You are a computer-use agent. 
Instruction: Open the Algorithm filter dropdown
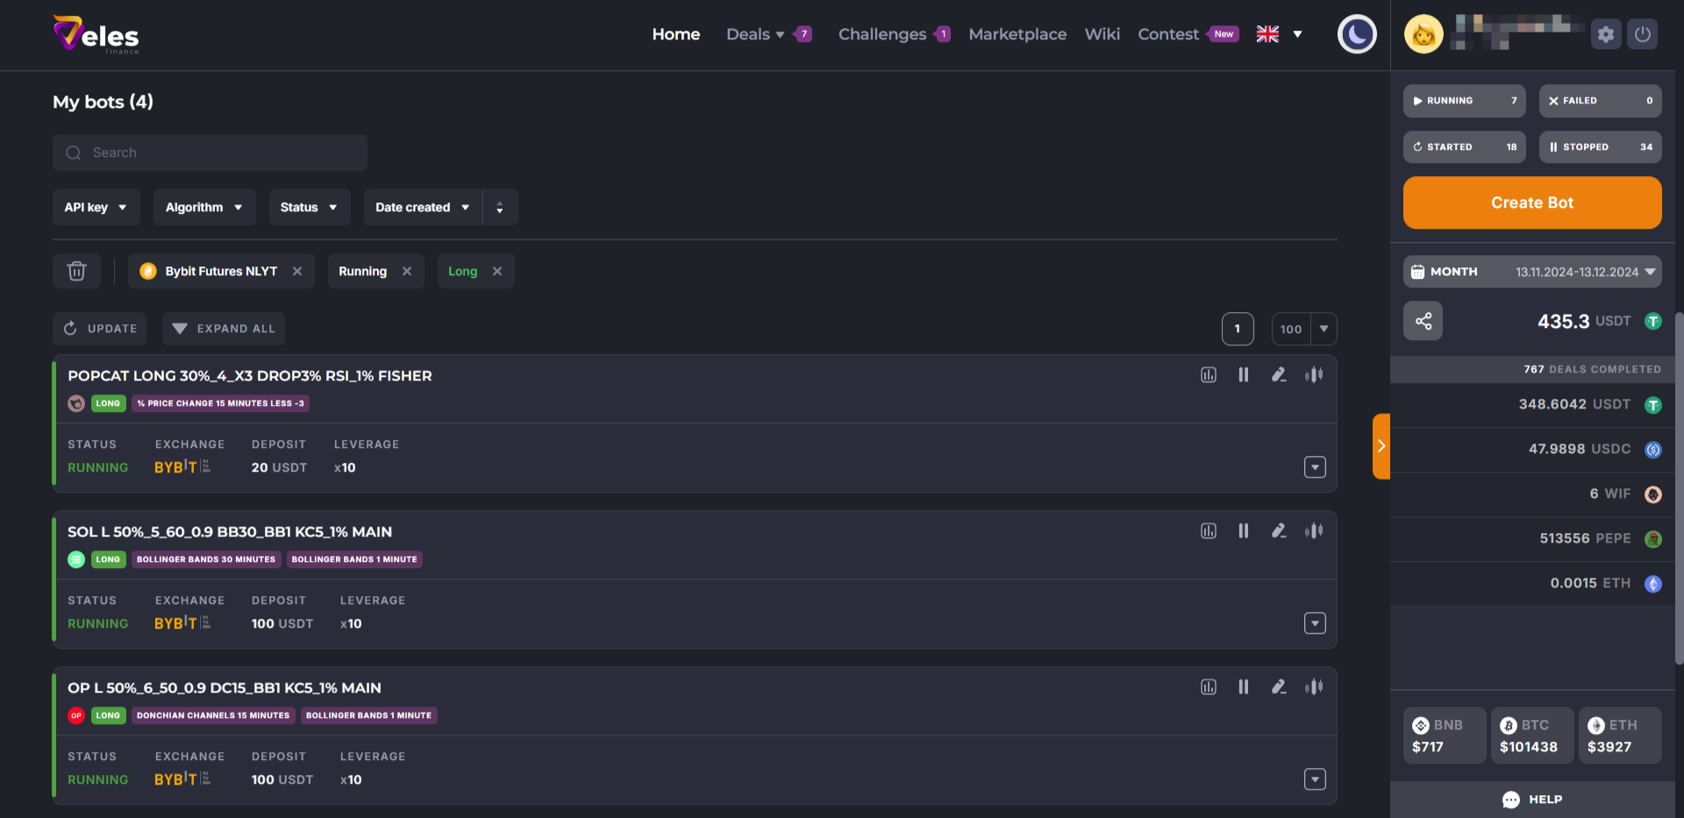coord(203,208)
